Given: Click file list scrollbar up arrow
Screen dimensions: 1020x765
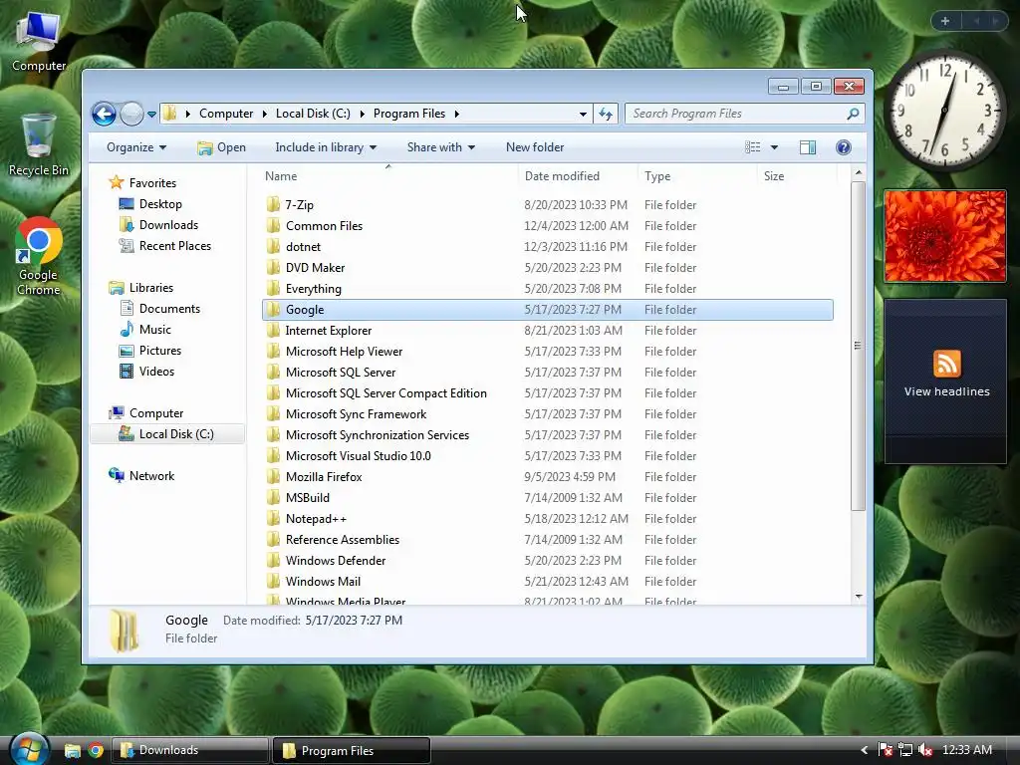Looking at the screenshot, I should click(x=859, y=173).
